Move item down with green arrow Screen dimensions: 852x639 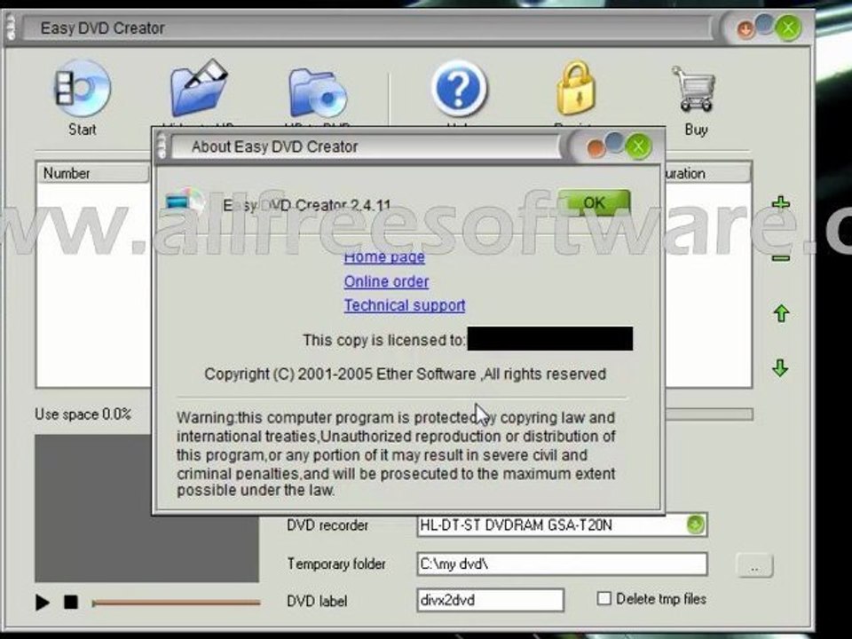click(780, 367)
